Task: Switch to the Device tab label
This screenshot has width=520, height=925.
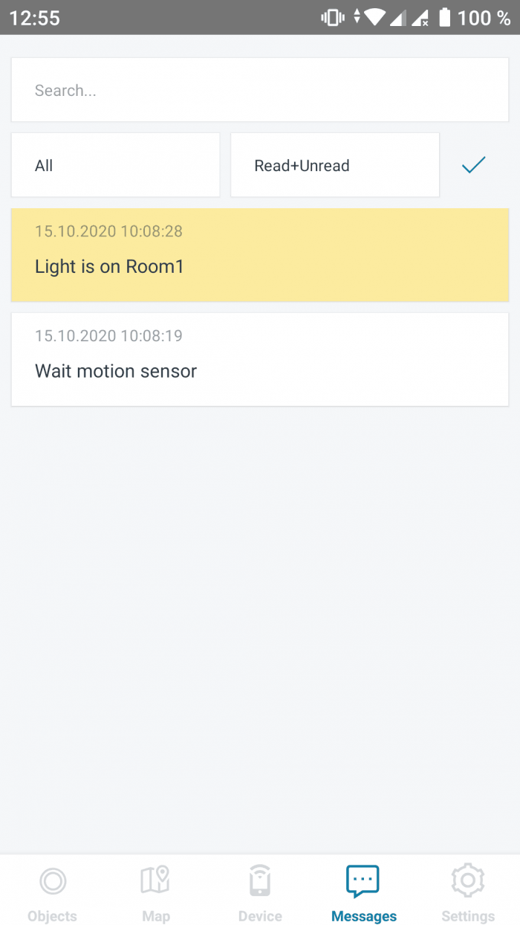Action: pos(260,916)
